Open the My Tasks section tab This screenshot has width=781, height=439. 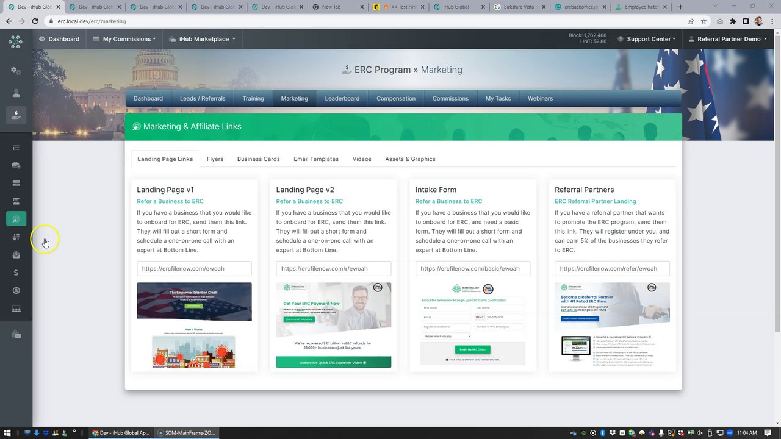coord(498,98)
